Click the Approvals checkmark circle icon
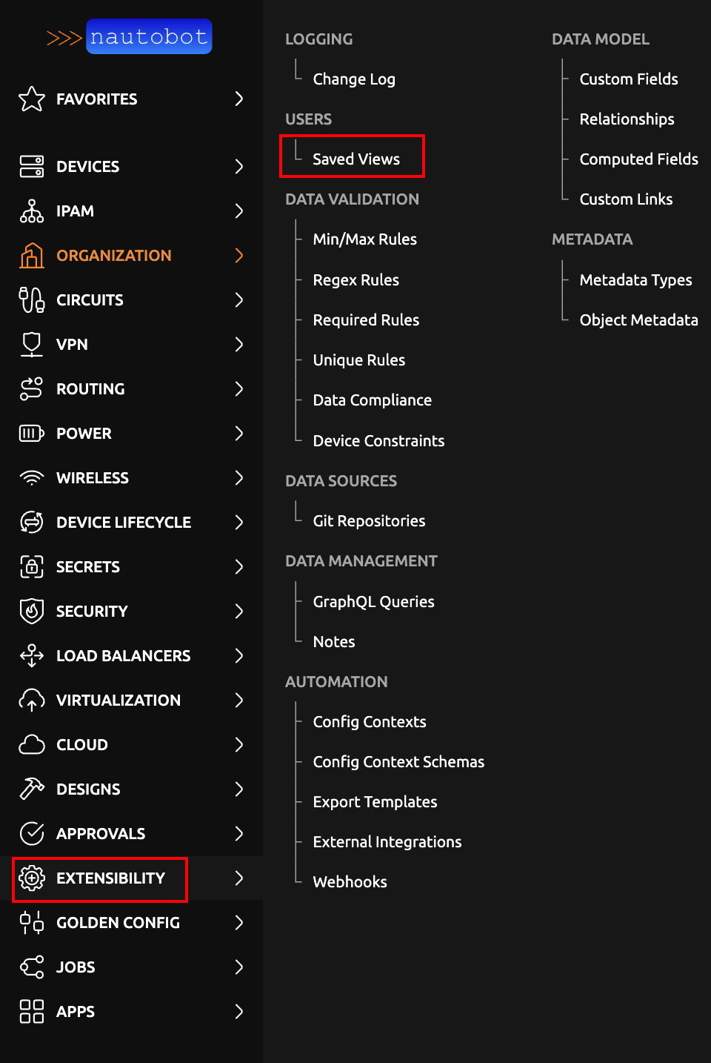The width and height of the screenshot is (711, 1063). (x=32, y=834)
